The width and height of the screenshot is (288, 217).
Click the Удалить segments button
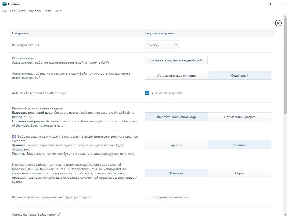(x=176, y=145)
